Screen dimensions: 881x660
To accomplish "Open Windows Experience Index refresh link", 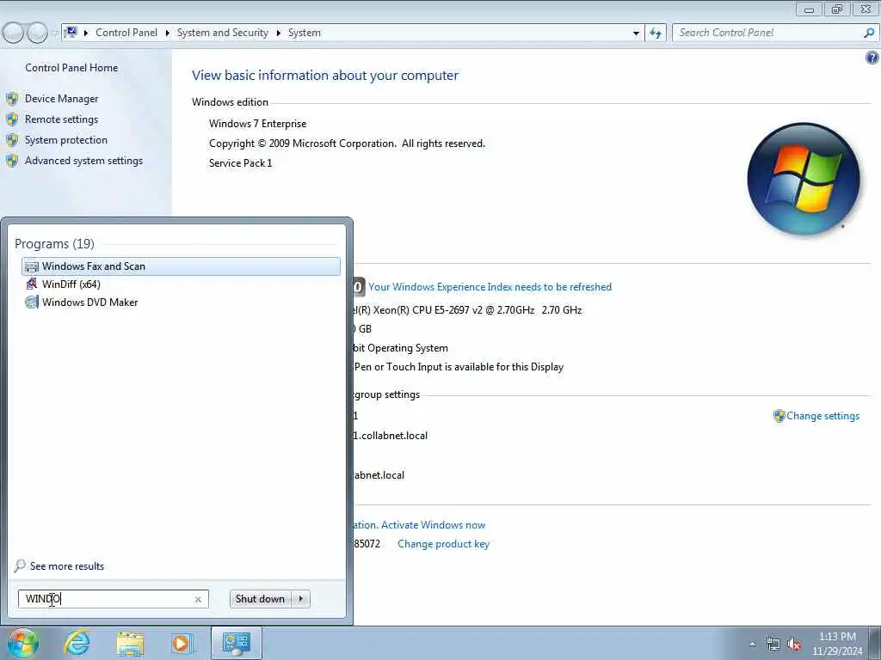I will point(490,287).
